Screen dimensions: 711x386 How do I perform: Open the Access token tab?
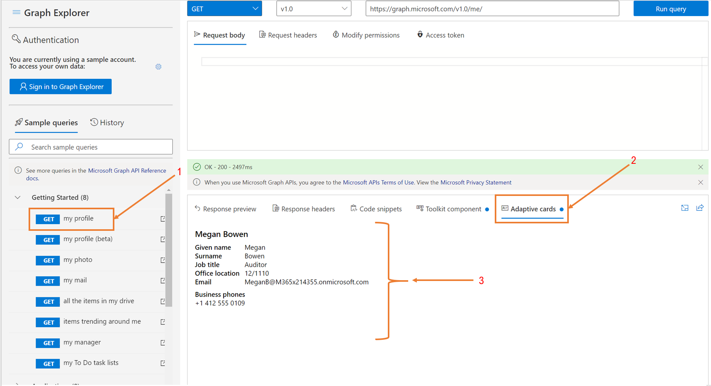[x=441, y=35]
